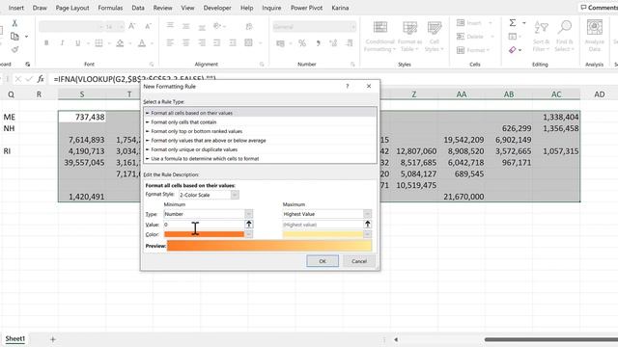Select the Format Painter brush icon
This screenshot has width=618, height=347.
(15, 49)
